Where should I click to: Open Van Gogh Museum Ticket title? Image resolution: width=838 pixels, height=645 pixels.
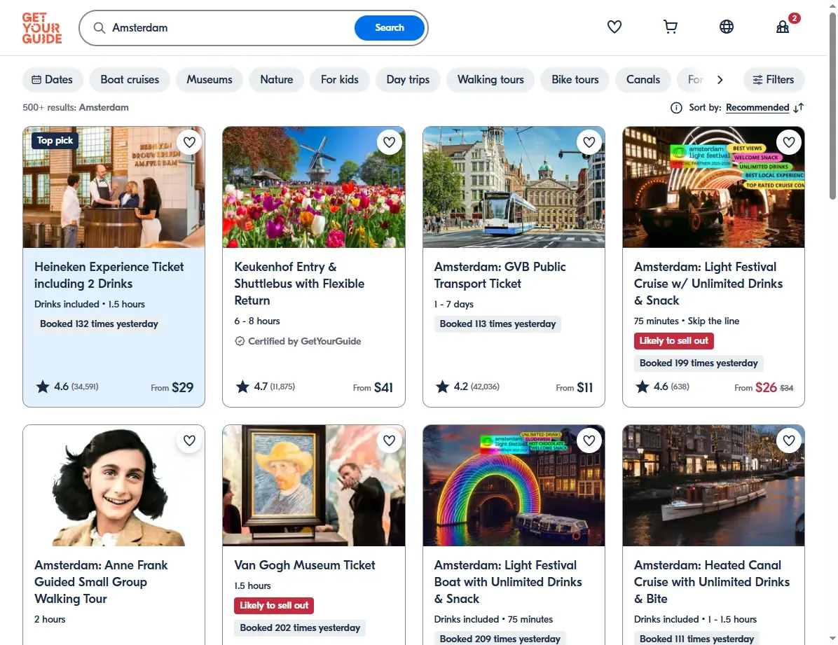(305, 565)
